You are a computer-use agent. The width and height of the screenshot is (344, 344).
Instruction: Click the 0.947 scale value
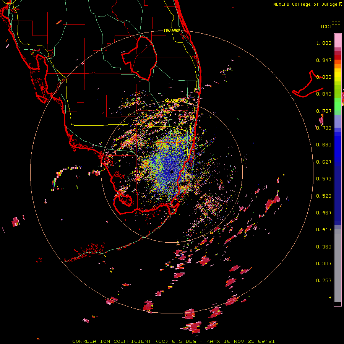click(324, 60)
